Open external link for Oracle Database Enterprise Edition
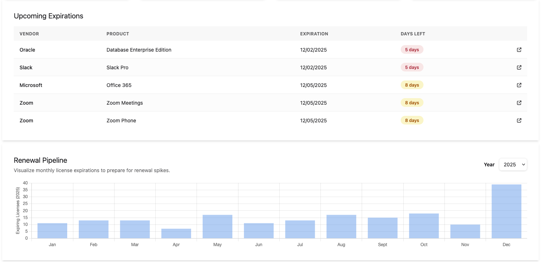The width and height of the screenshot is (542, 262). pyautogui.click(x=519, y=50)
